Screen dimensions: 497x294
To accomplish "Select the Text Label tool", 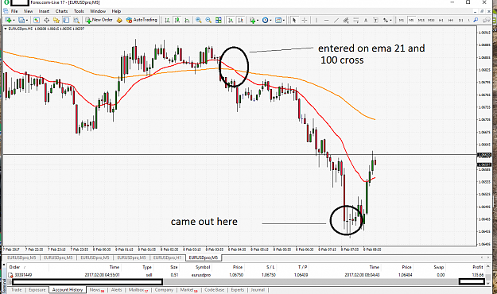I will click(375, 20).
